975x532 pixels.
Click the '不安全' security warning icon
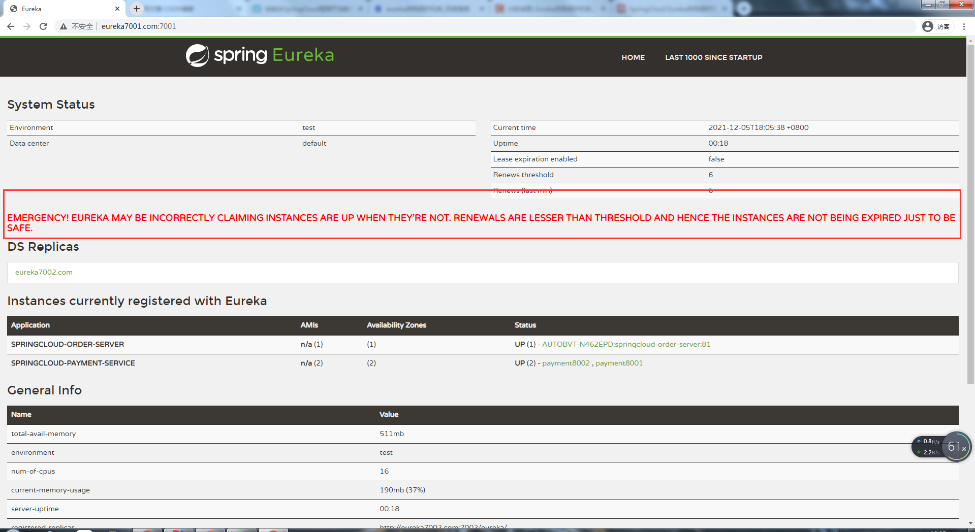click(x=64, y=26)
